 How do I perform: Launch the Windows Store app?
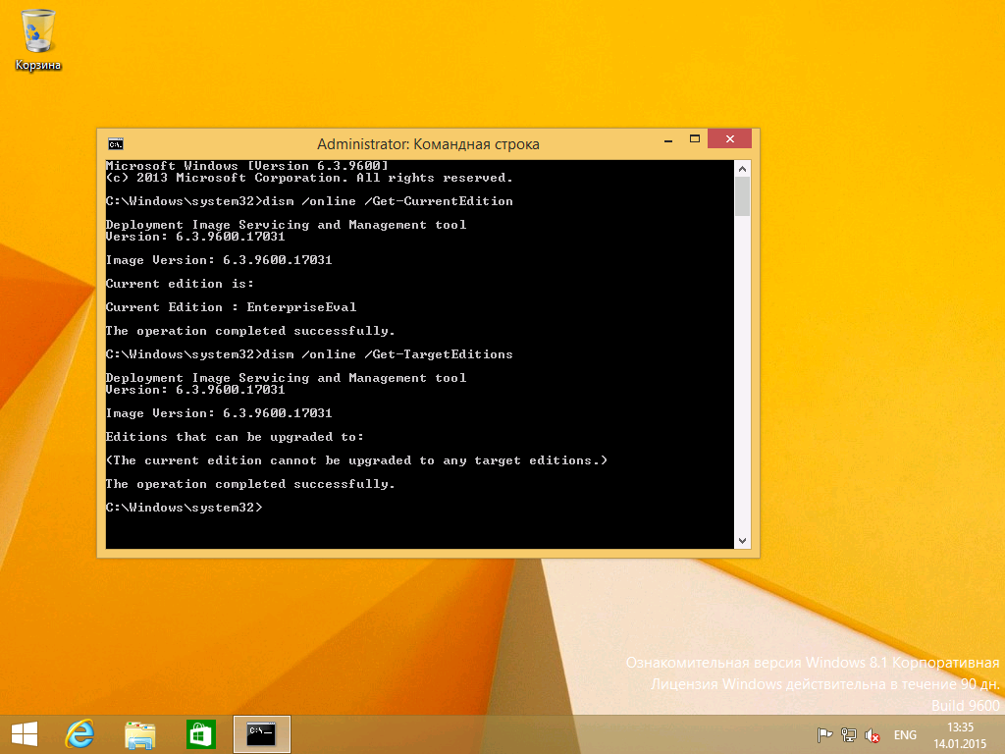point(200,733)
